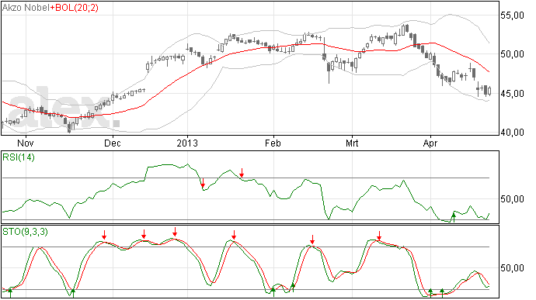Click the 50,00 value on the price axis
536x300 pixels.
(512, 54)
